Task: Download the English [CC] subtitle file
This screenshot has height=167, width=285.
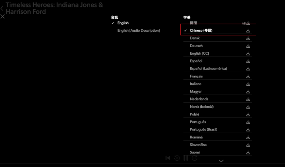Action: pos(248,54)
